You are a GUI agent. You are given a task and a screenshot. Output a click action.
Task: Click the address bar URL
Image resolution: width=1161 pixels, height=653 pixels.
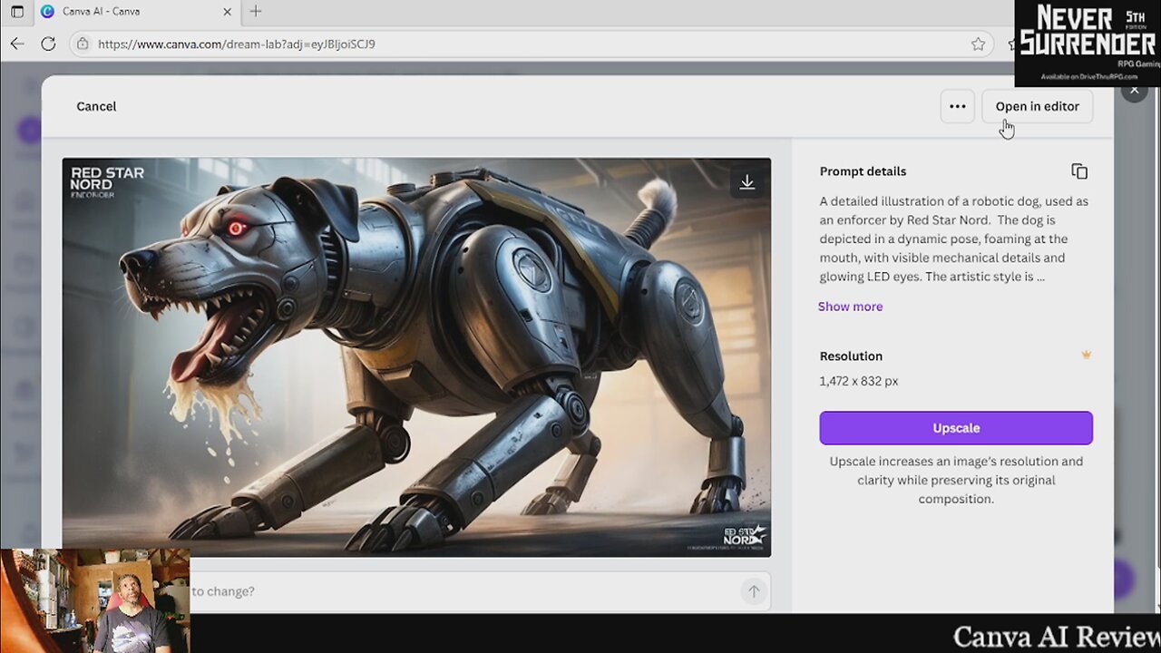(236, 44)
